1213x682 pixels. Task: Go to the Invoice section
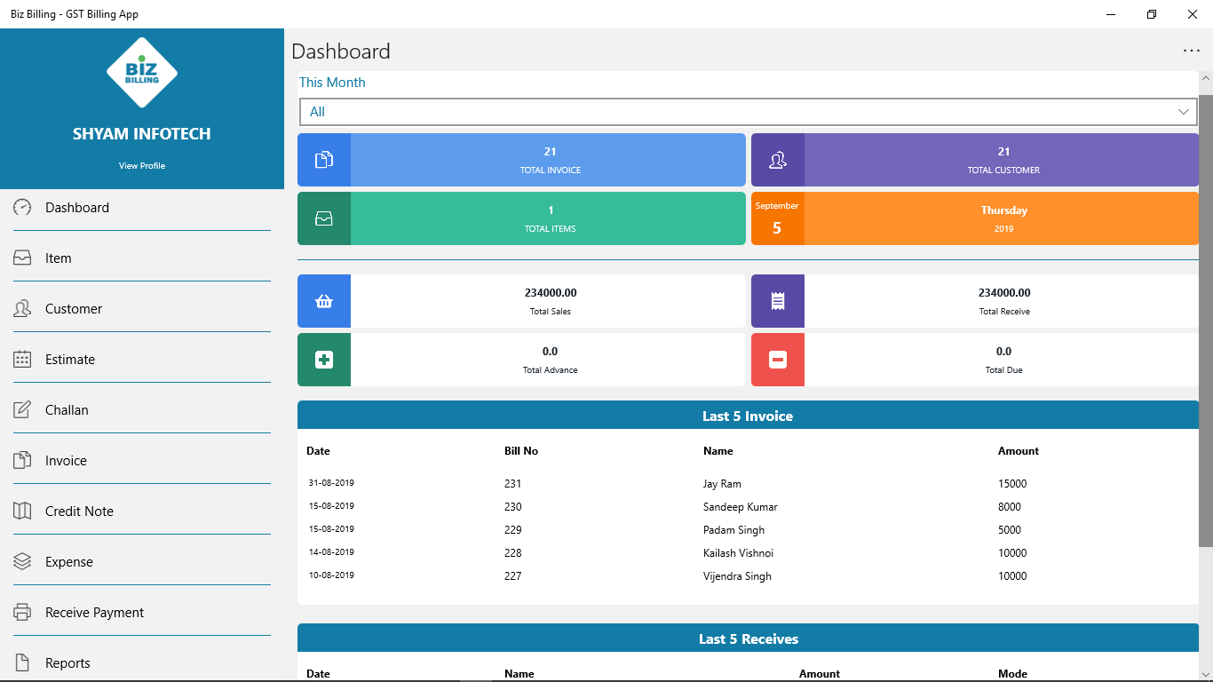coord(142,460)
